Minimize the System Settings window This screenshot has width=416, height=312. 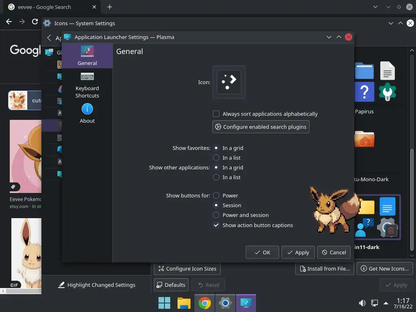[x=390, y=23]
